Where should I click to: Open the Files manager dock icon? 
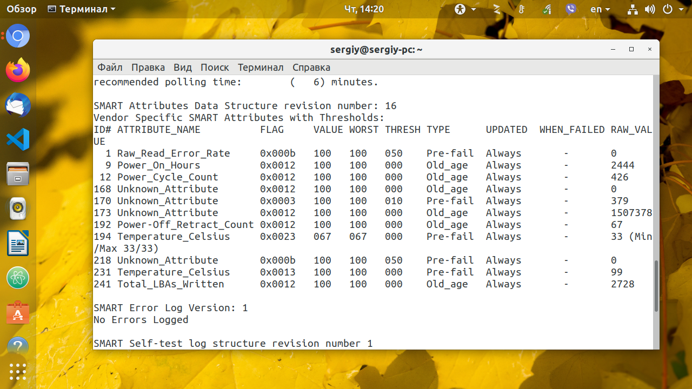click(x=18, y=174)
